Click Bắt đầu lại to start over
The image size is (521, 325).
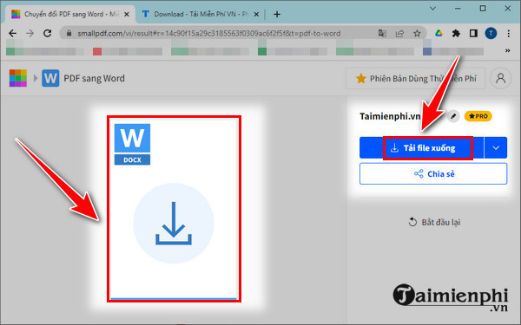(x=434, y=222)
